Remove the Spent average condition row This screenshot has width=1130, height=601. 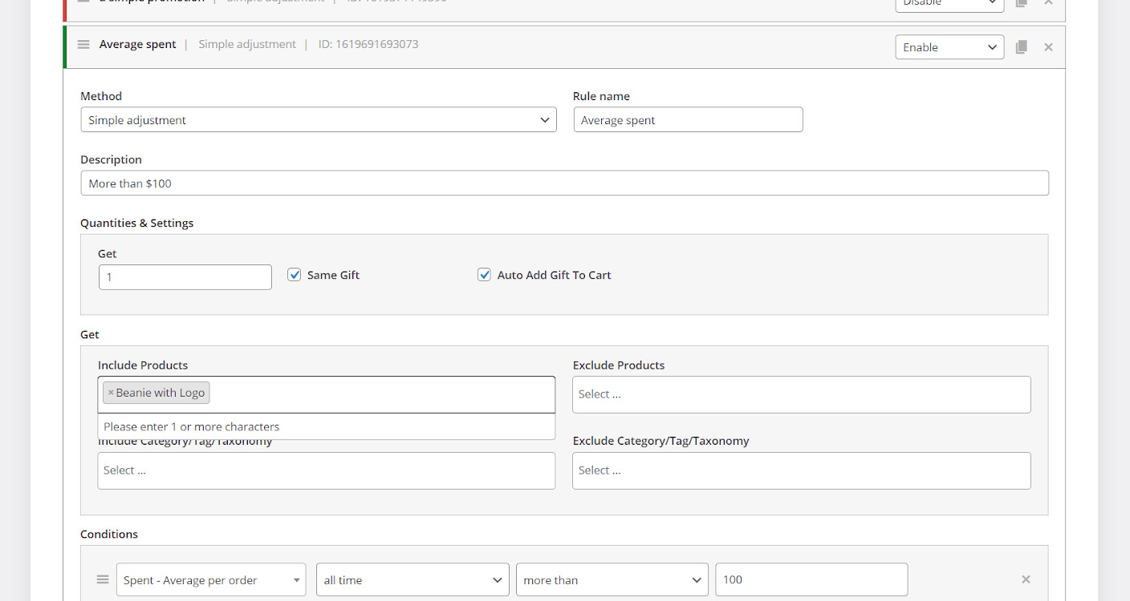point(1026,579)
